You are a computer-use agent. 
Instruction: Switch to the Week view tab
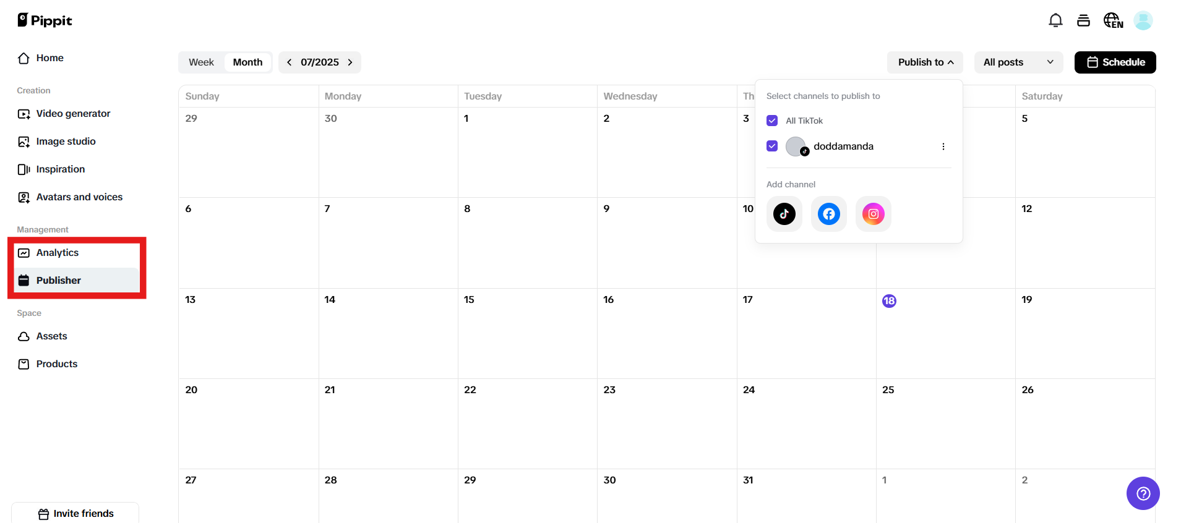[201, 62]
